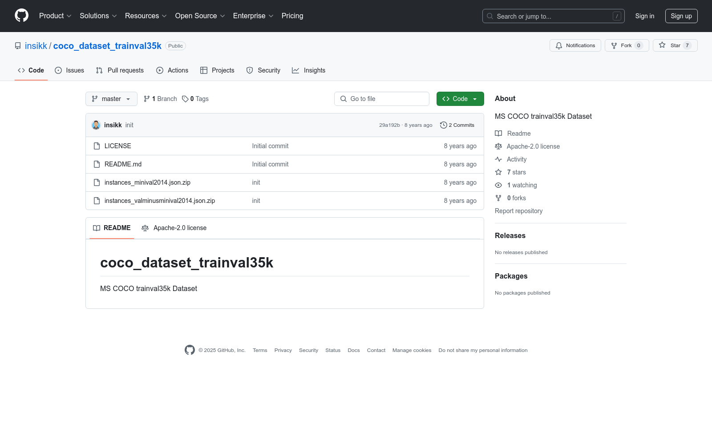Image resolution: width=712 pixels, height=445 pixels.
Task: Open the Packages section heading link
Action: pos(511,276)
